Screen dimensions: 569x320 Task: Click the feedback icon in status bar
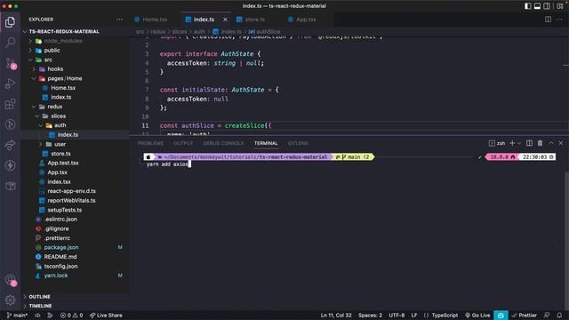[547, 316]
